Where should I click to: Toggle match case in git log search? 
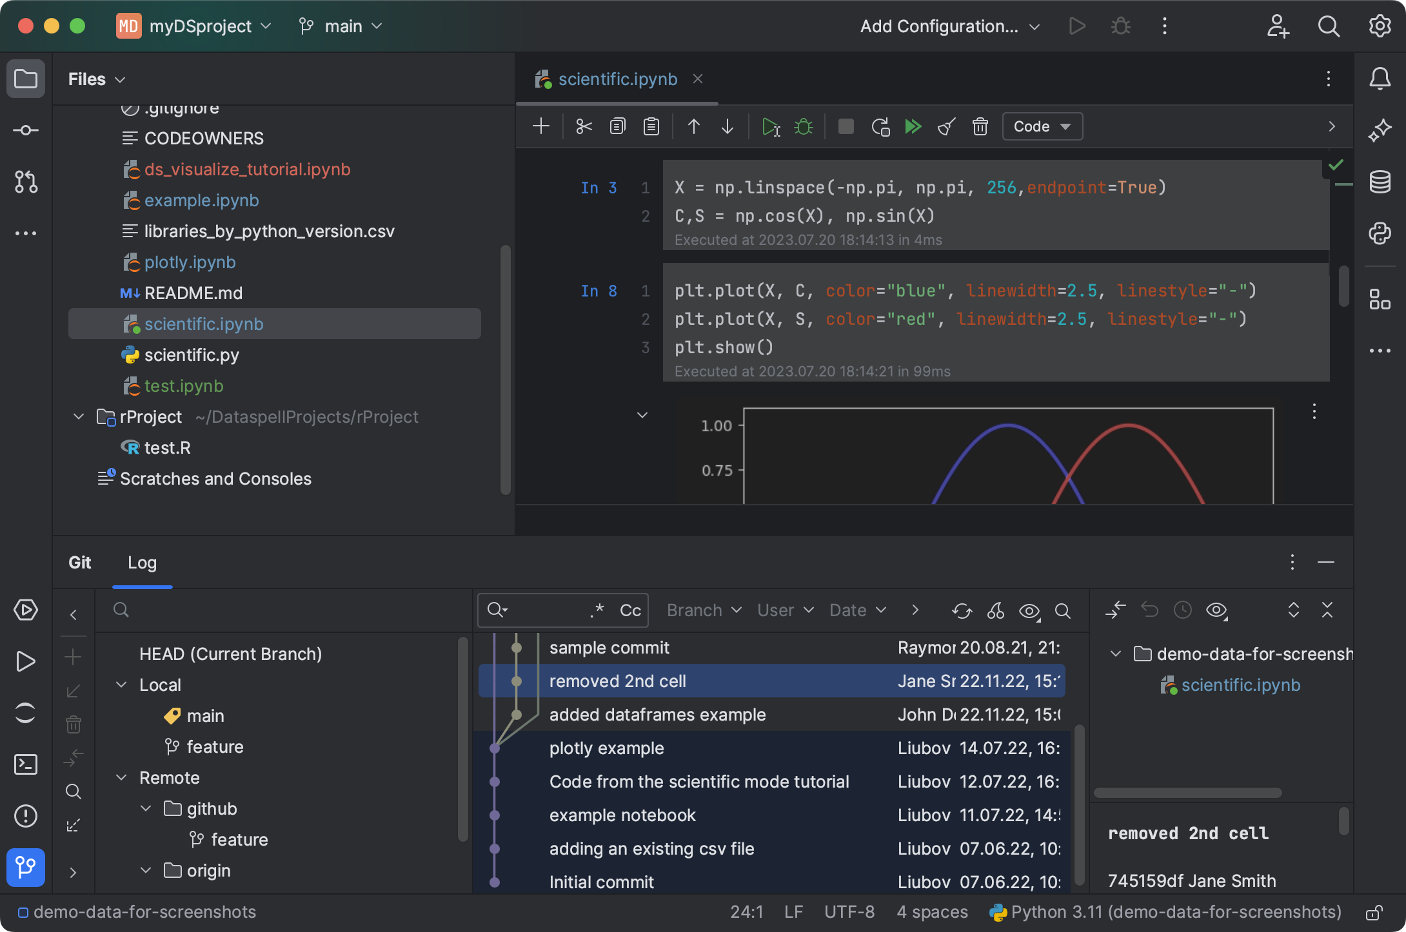click(630, 610)
